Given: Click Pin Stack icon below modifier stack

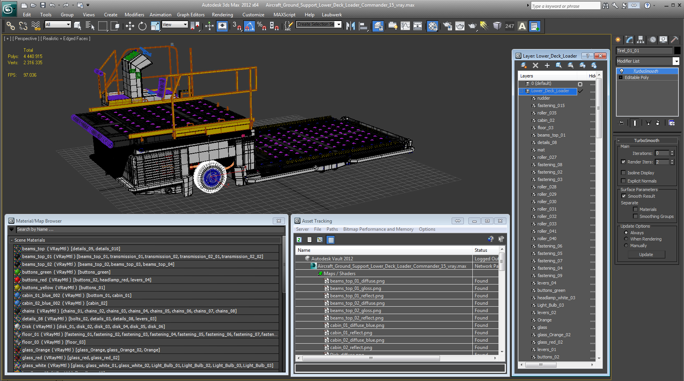Looking at the screenshot, I should click(621, 123).
